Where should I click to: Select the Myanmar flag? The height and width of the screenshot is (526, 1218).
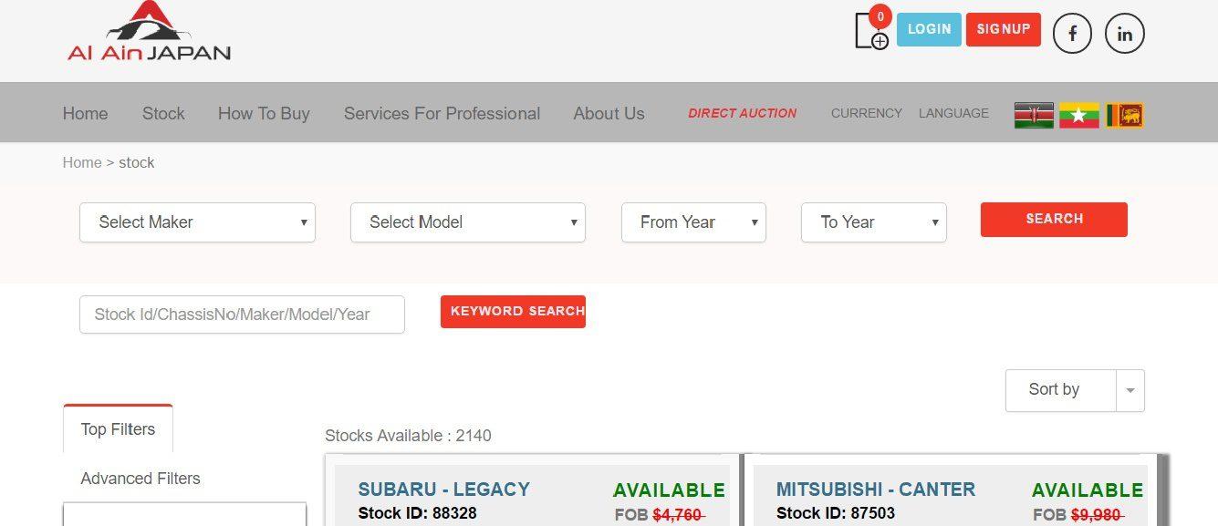[1078, 115]
